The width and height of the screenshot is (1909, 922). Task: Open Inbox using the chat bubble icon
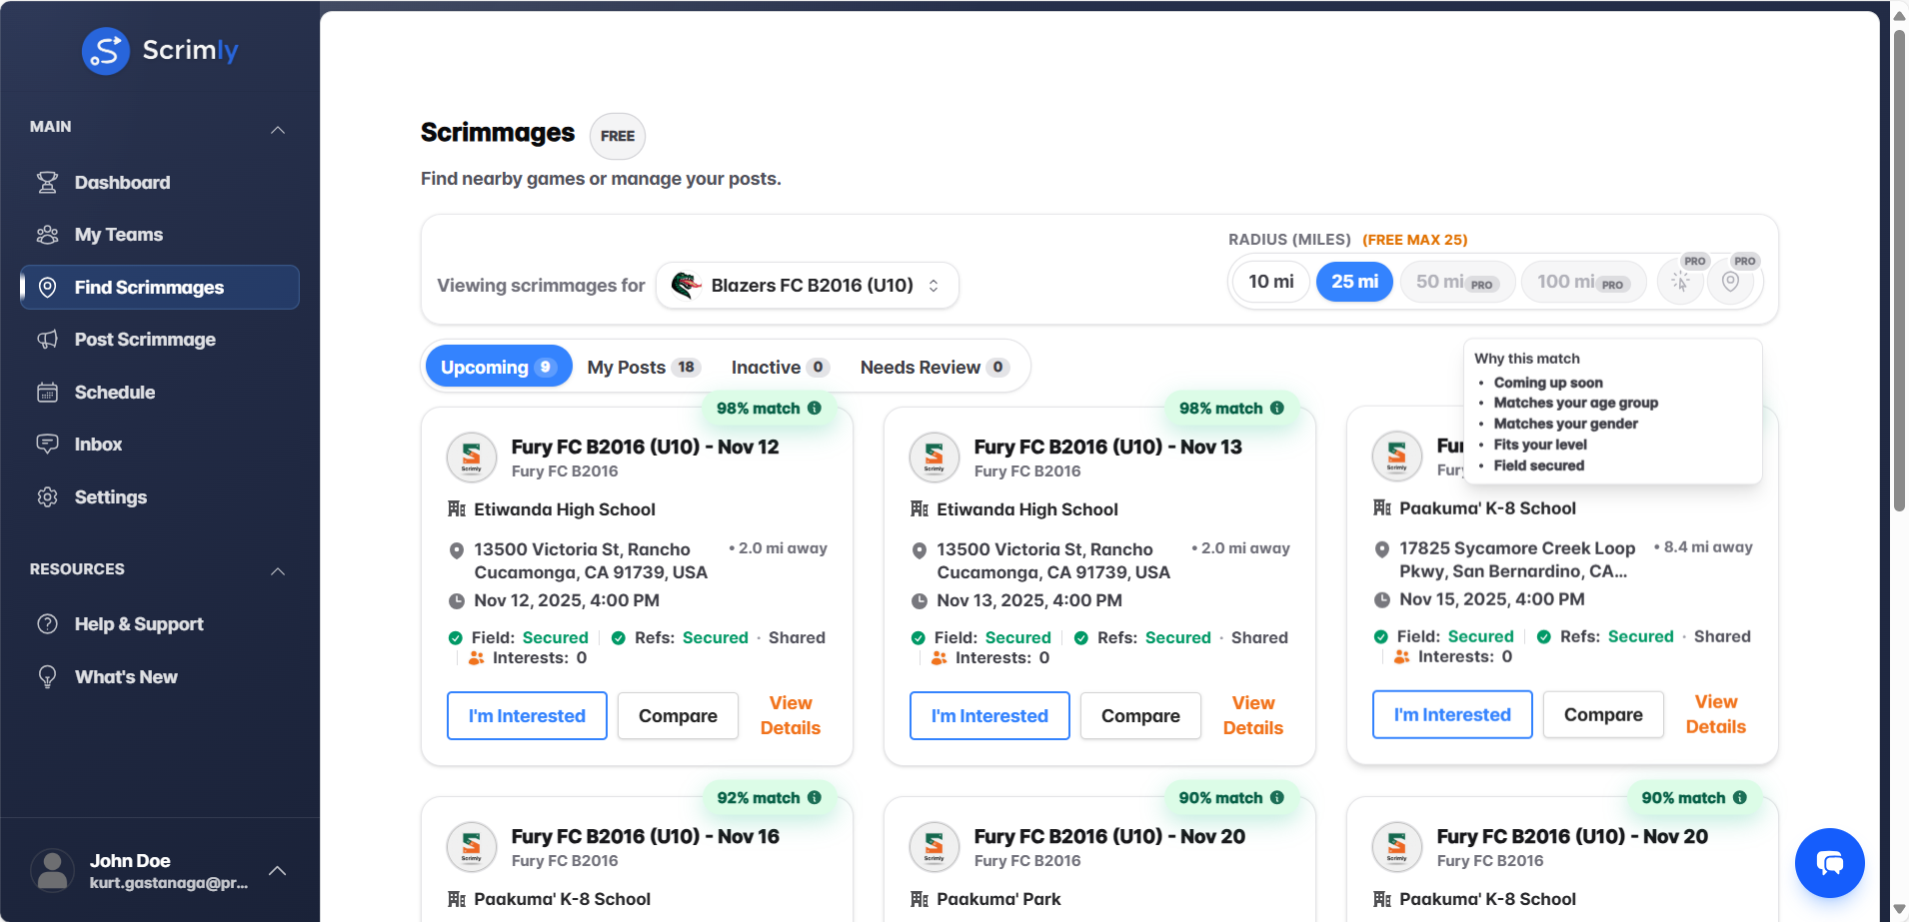(48, 444)
